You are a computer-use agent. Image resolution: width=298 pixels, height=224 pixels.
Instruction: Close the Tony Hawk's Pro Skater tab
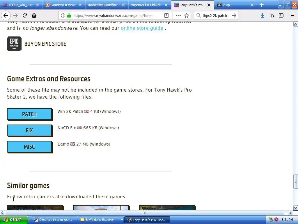(209, 5)
